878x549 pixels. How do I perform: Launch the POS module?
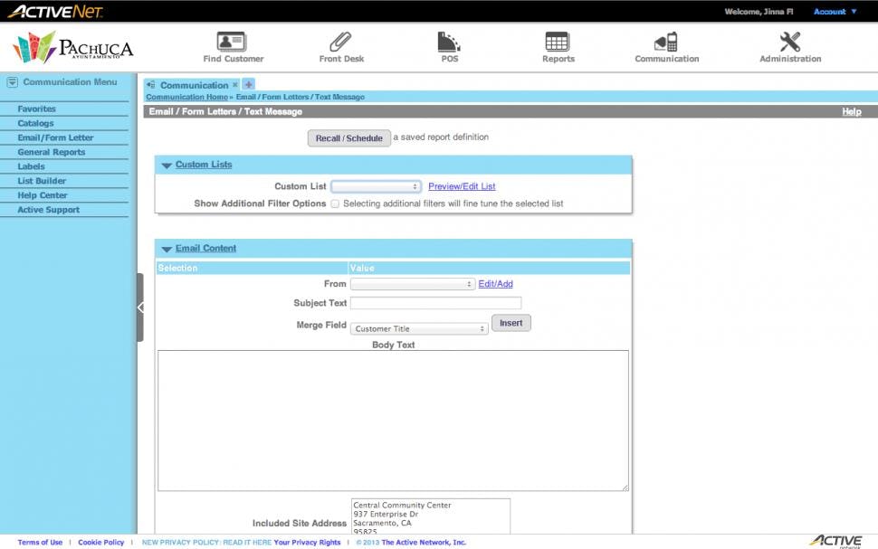[448, 45]
